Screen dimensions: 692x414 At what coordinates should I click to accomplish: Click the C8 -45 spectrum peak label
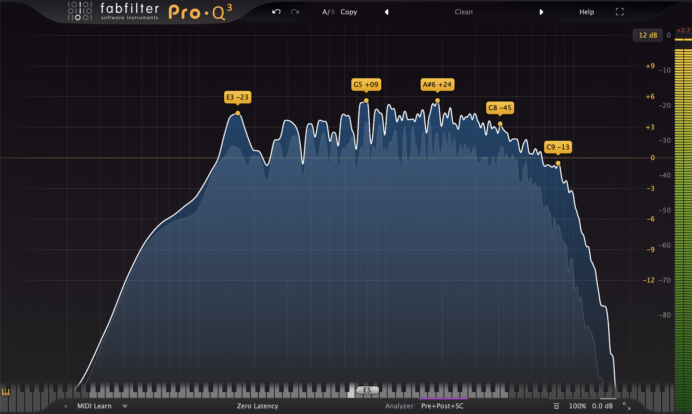(x=500, y=108)
